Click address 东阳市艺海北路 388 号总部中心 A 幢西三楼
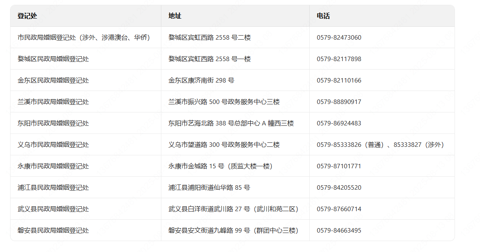This screenshot has width=480, height=252. [x=231, y=123]
